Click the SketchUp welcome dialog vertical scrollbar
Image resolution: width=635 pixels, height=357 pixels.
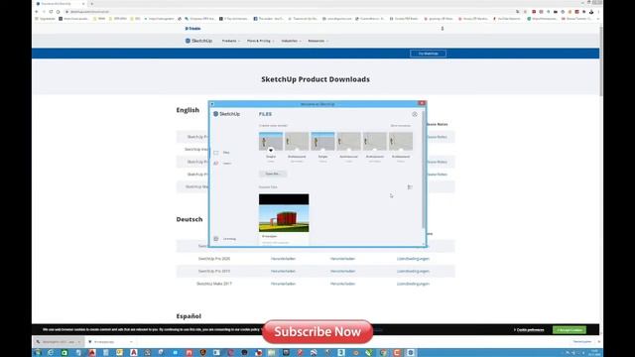424,170
